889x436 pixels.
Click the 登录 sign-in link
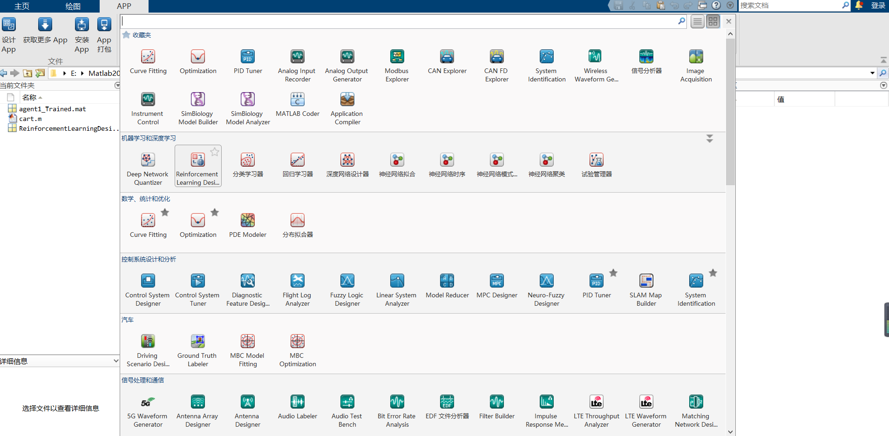pos(878,6)
